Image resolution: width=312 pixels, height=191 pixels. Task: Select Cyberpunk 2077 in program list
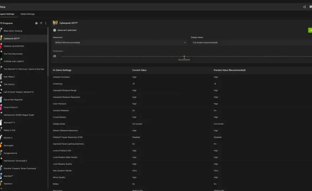[x=24, y=39]
